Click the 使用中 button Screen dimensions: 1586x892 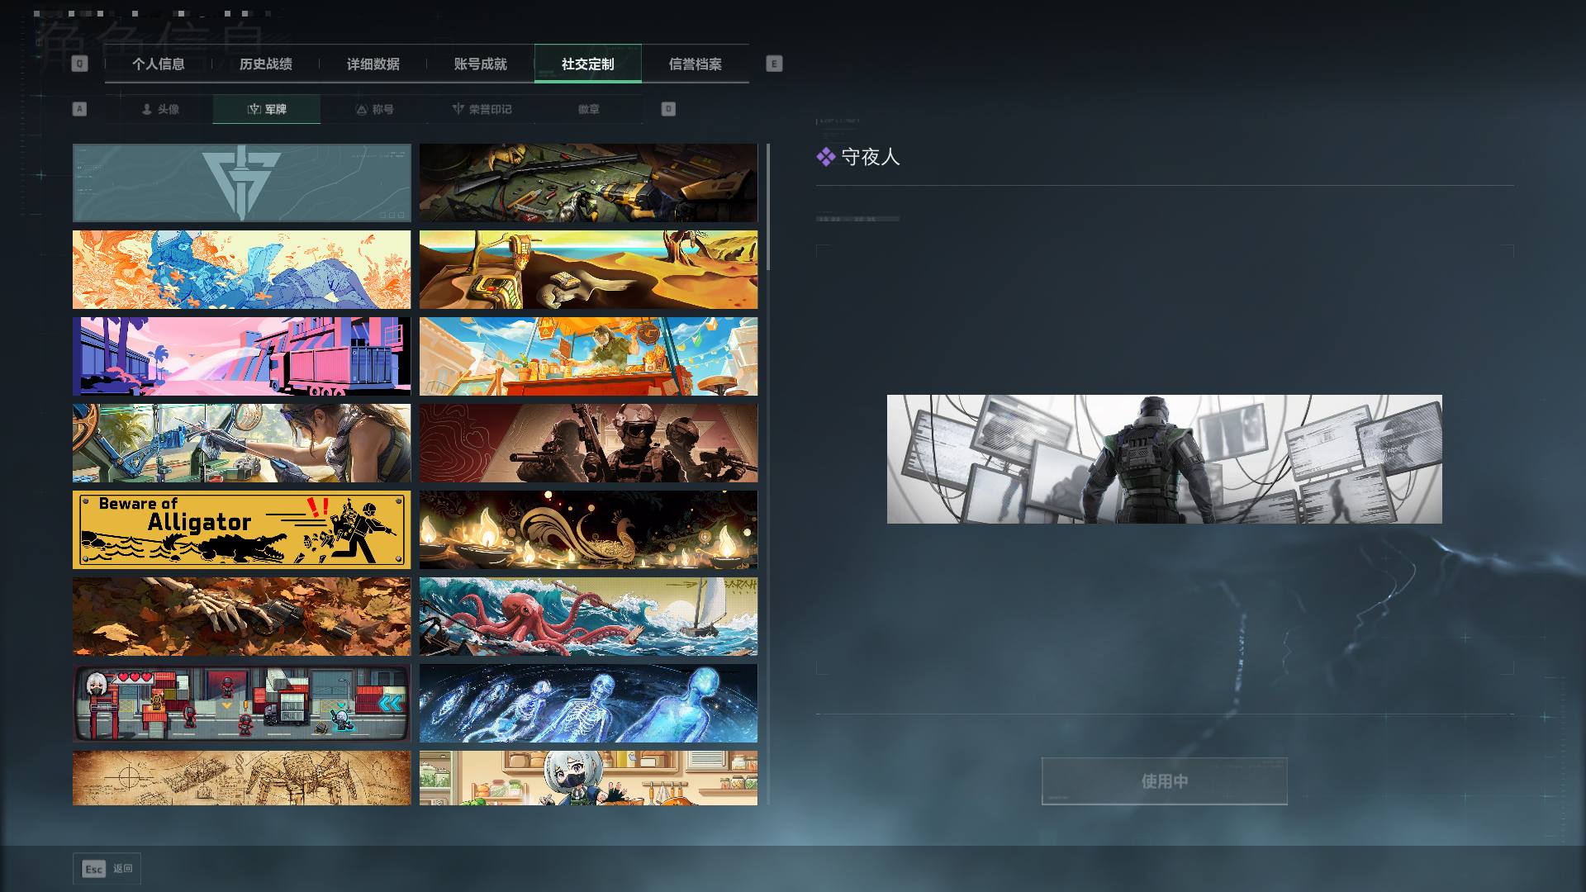point(1164,781)
